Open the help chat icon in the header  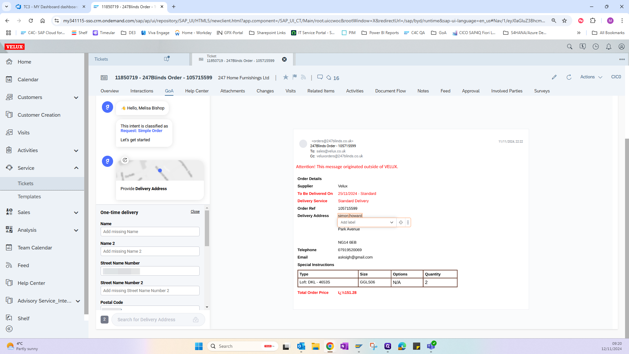582,47
